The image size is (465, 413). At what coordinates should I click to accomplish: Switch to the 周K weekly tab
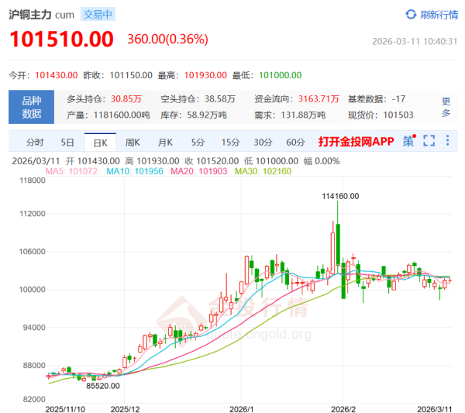[133, 143]
